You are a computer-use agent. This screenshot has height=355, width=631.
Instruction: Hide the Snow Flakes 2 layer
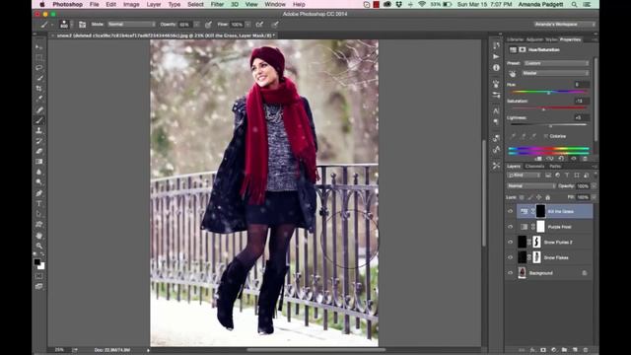click(x=511, y=242)
